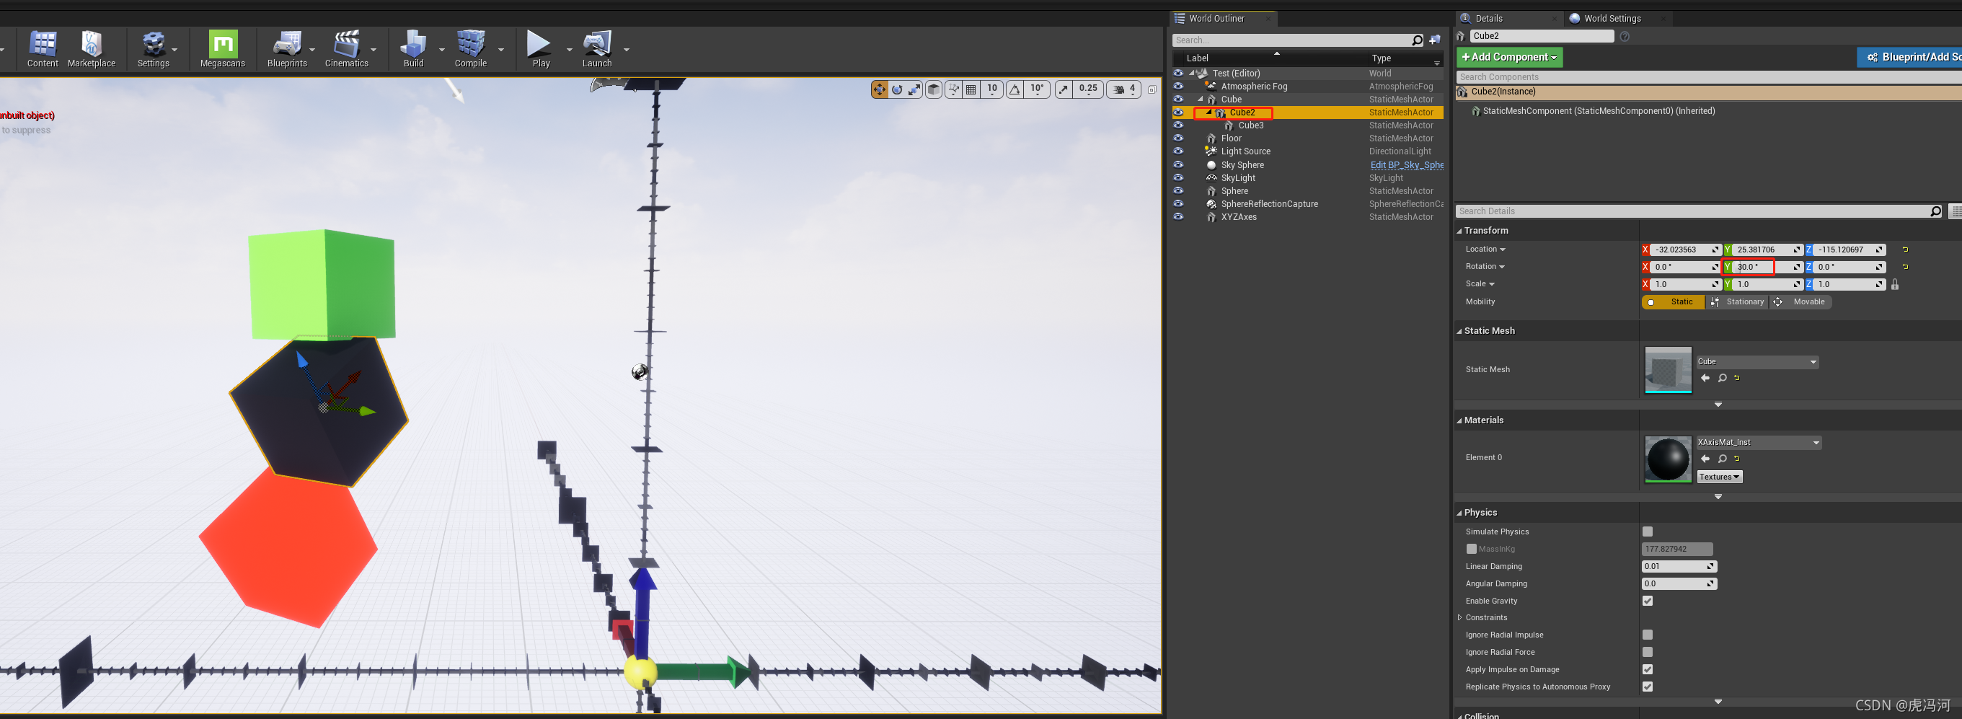Collapse the Transform section
1962x719 pixels.
(1459, 231)
